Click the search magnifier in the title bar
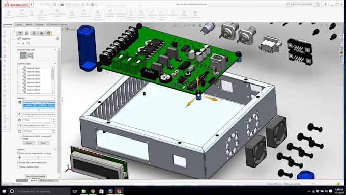This screenshot has width=346, height=195. [x=318, y=4]
